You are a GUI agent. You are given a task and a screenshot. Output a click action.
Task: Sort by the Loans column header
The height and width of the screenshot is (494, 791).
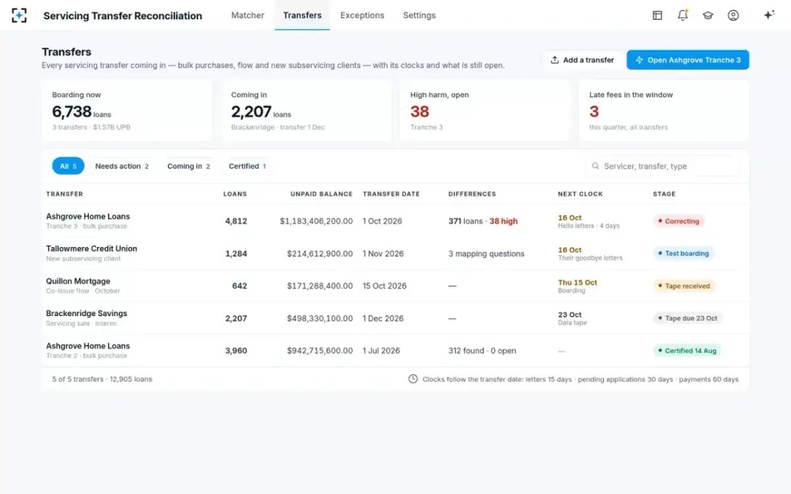pyautogui.click(x=235, y=194)
